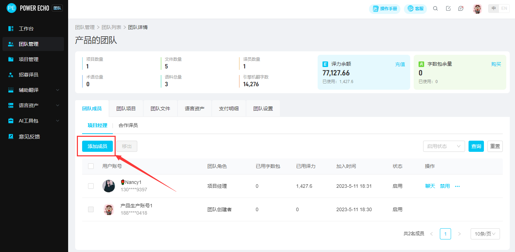
Task: Click 禁用 to disable Nancy1
Action: pyautogui.click(x=445, y=186)
